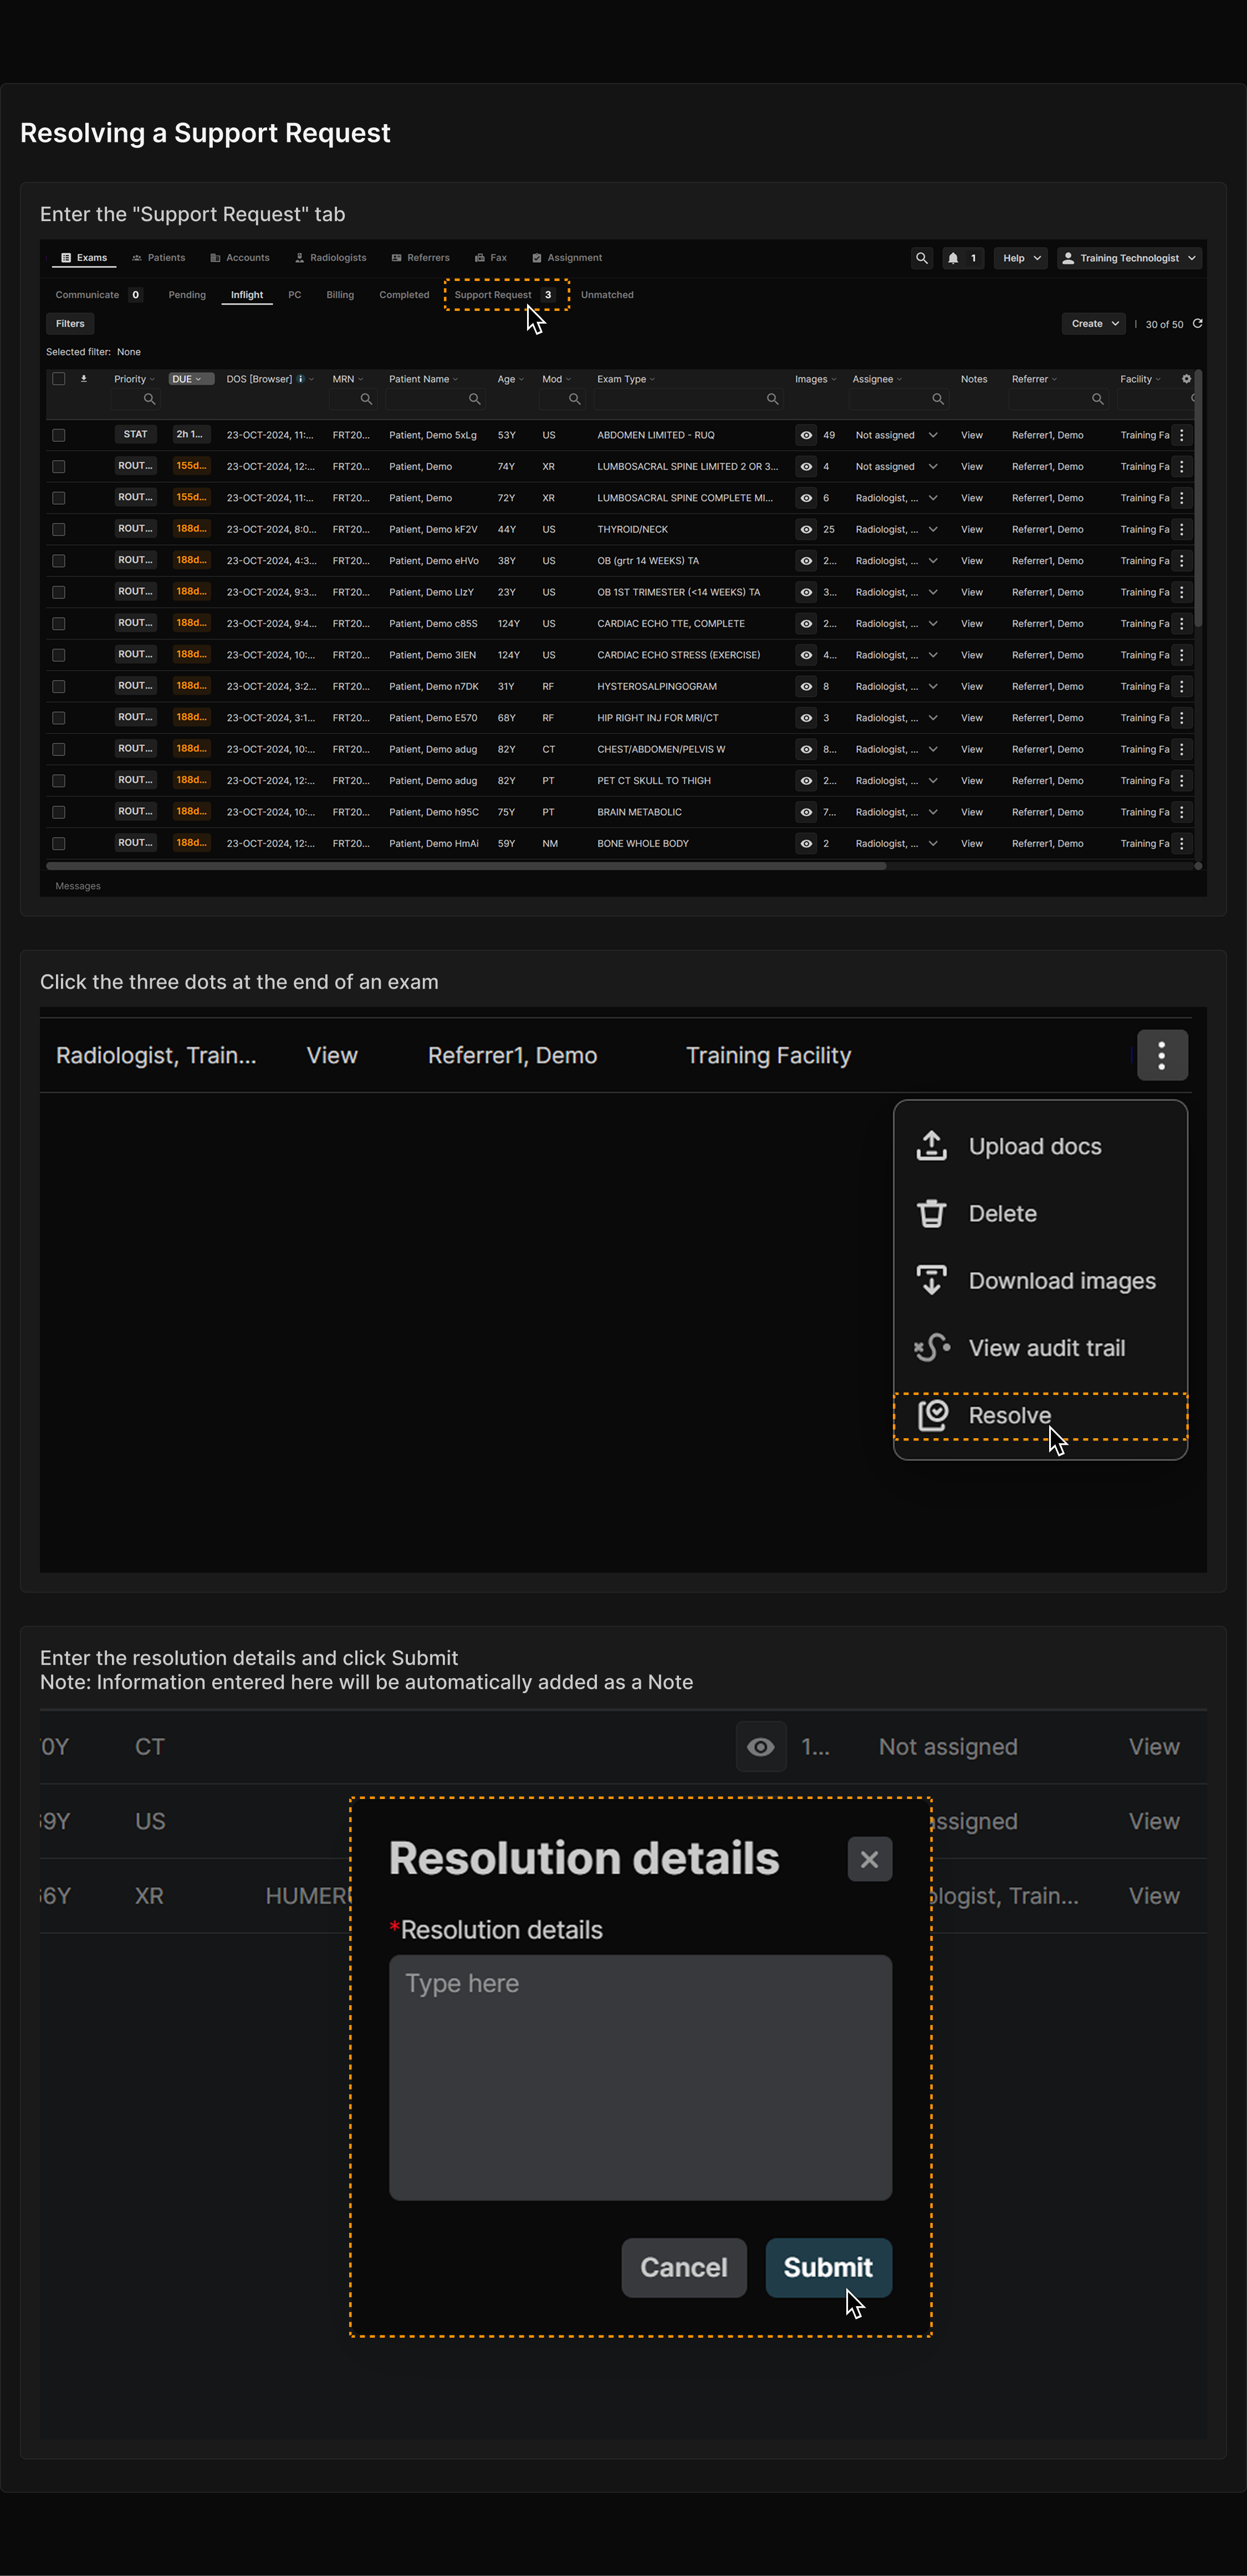The image size is (1247, 2576).
Task: Click the Priority column search magnifier
Action: point(149,399)
